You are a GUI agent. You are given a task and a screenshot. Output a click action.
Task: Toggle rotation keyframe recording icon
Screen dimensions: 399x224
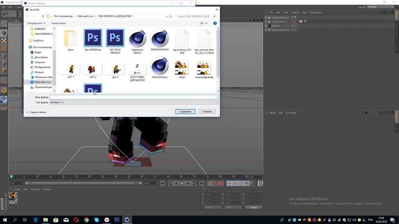click(241, 184)
